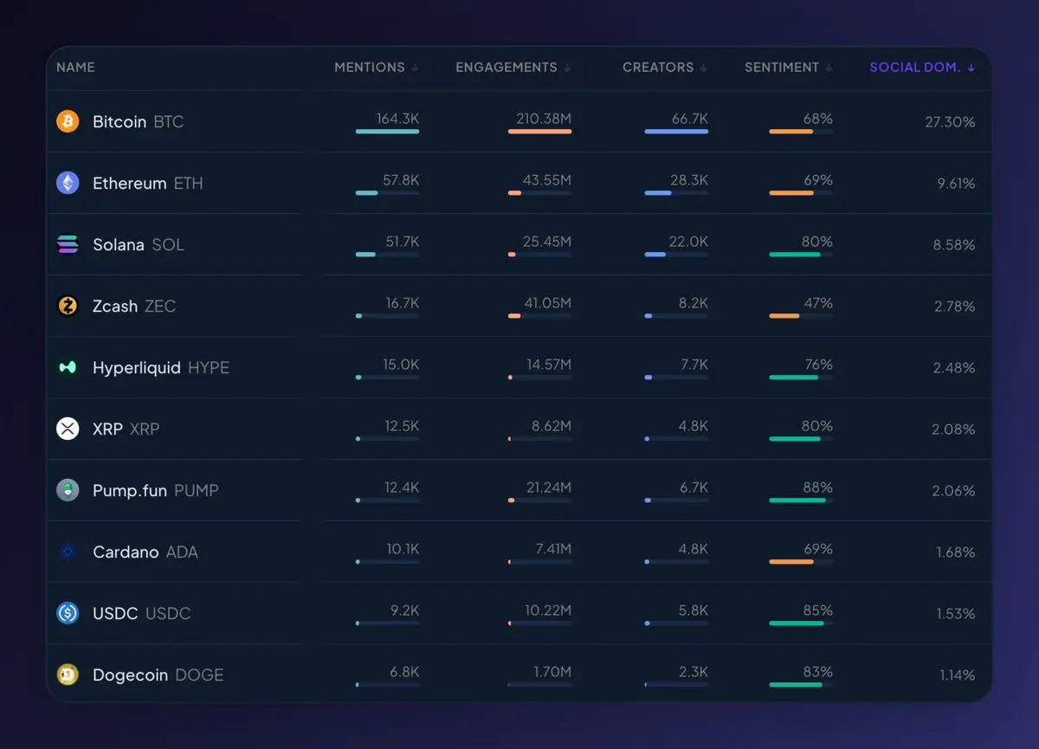This screenshot has width=1039, height=749.
Task: Sort by the Sentiment column arrow
Action: pyautogui.click(x=829, y=68)
